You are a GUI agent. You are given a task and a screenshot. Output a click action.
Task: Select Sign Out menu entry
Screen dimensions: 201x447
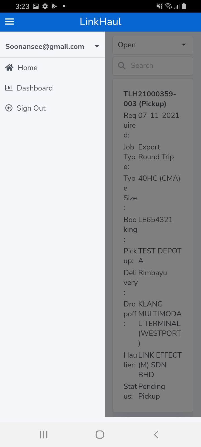(x=31, y=108)
